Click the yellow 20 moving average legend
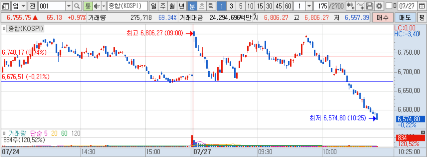 click(54, 133)
